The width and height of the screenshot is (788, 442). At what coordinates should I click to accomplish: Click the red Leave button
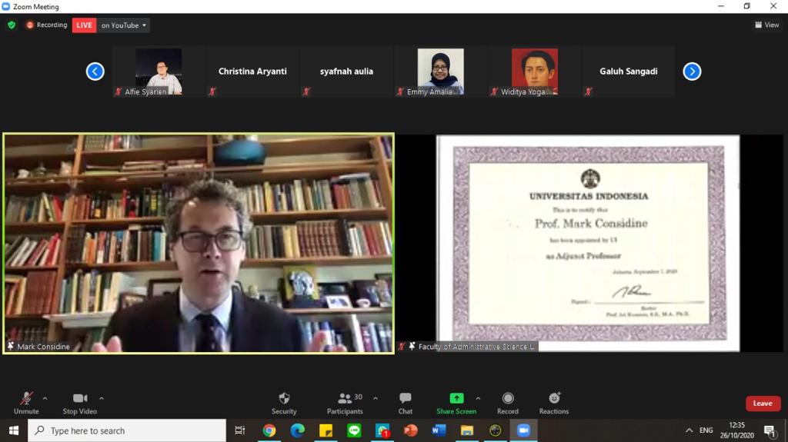[763, 404]
